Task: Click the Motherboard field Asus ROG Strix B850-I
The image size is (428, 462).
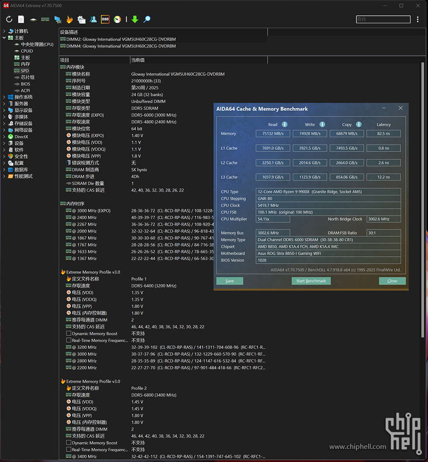Action: 328,253
